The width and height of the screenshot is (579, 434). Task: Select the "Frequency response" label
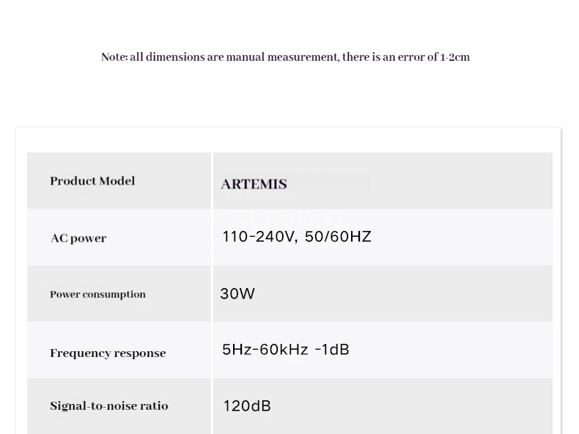point(108,353)
